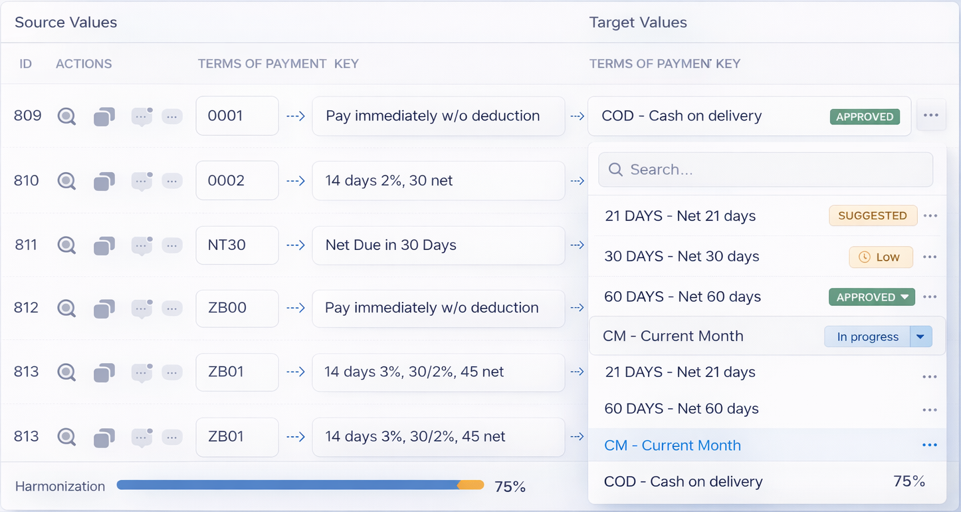This screenshot has width=961, height=512.
Task: Choose COD - Cash on delivery from list
Action: click(x=683, y=482)
